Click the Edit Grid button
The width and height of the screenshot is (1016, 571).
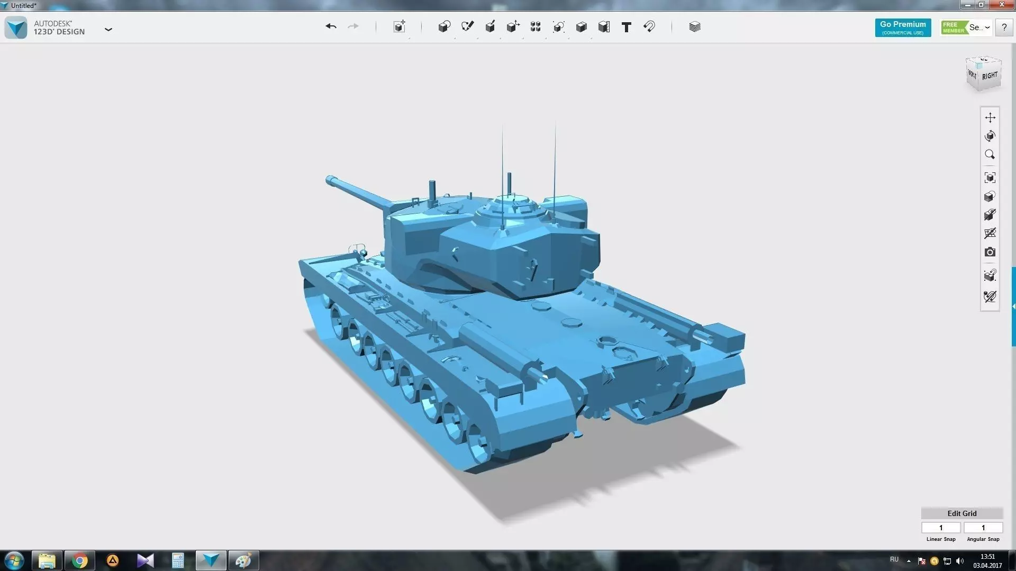tap(961, 513)
